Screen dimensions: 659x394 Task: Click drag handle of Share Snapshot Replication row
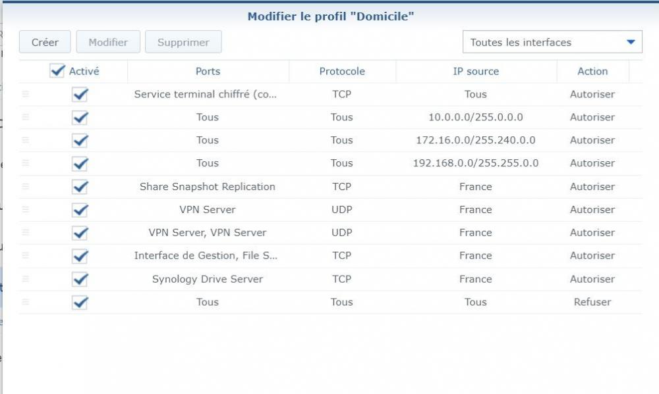[26, 186]
